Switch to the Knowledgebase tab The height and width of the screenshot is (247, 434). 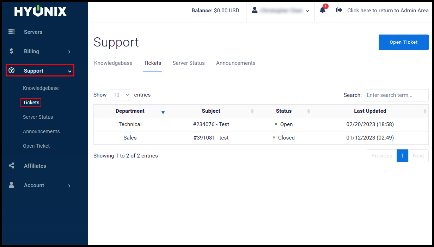coord(113,63)
